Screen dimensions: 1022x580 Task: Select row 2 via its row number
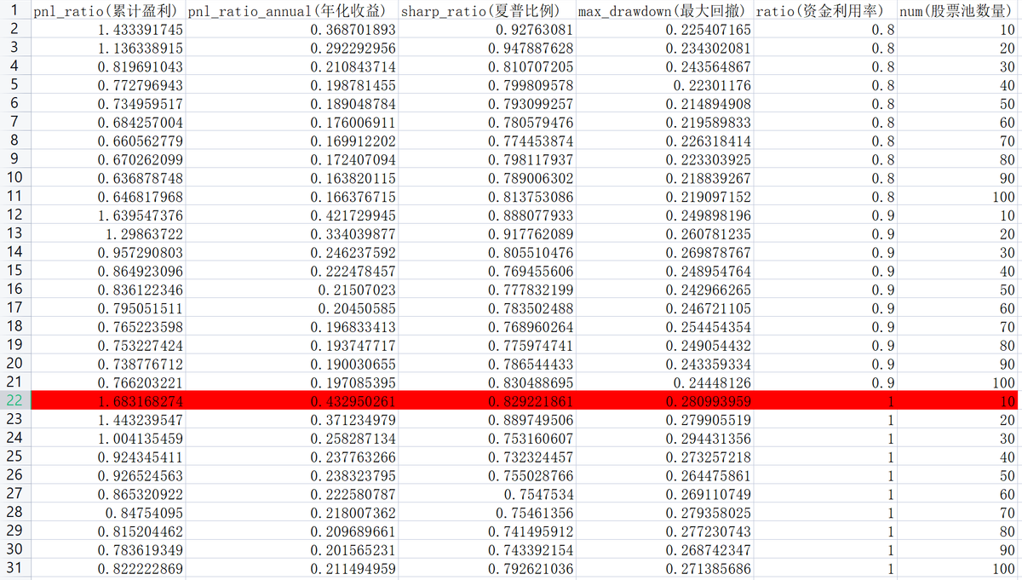click(x=14, y=30)
